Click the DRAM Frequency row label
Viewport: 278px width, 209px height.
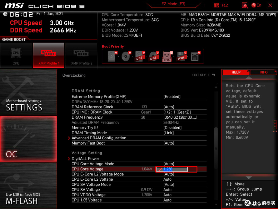(x=87, y=117)
